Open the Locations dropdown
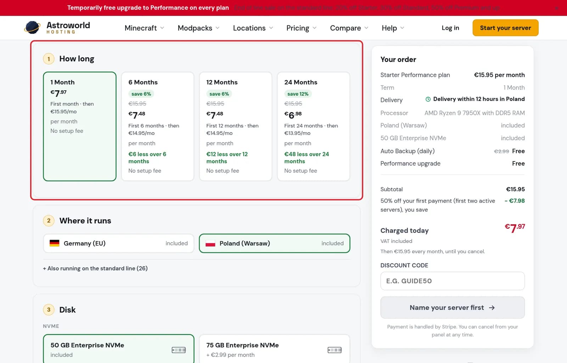567x363 pixels. [x=253, y=28]
